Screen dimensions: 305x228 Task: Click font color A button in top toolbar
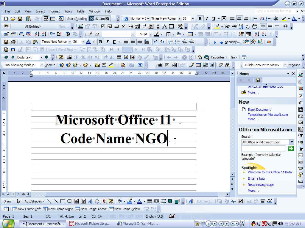(x=294, y=19)
